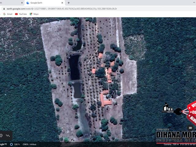Screen dimensions: 196x147
Task: Select the draw line and shape tool
Action: click(8, 136)
